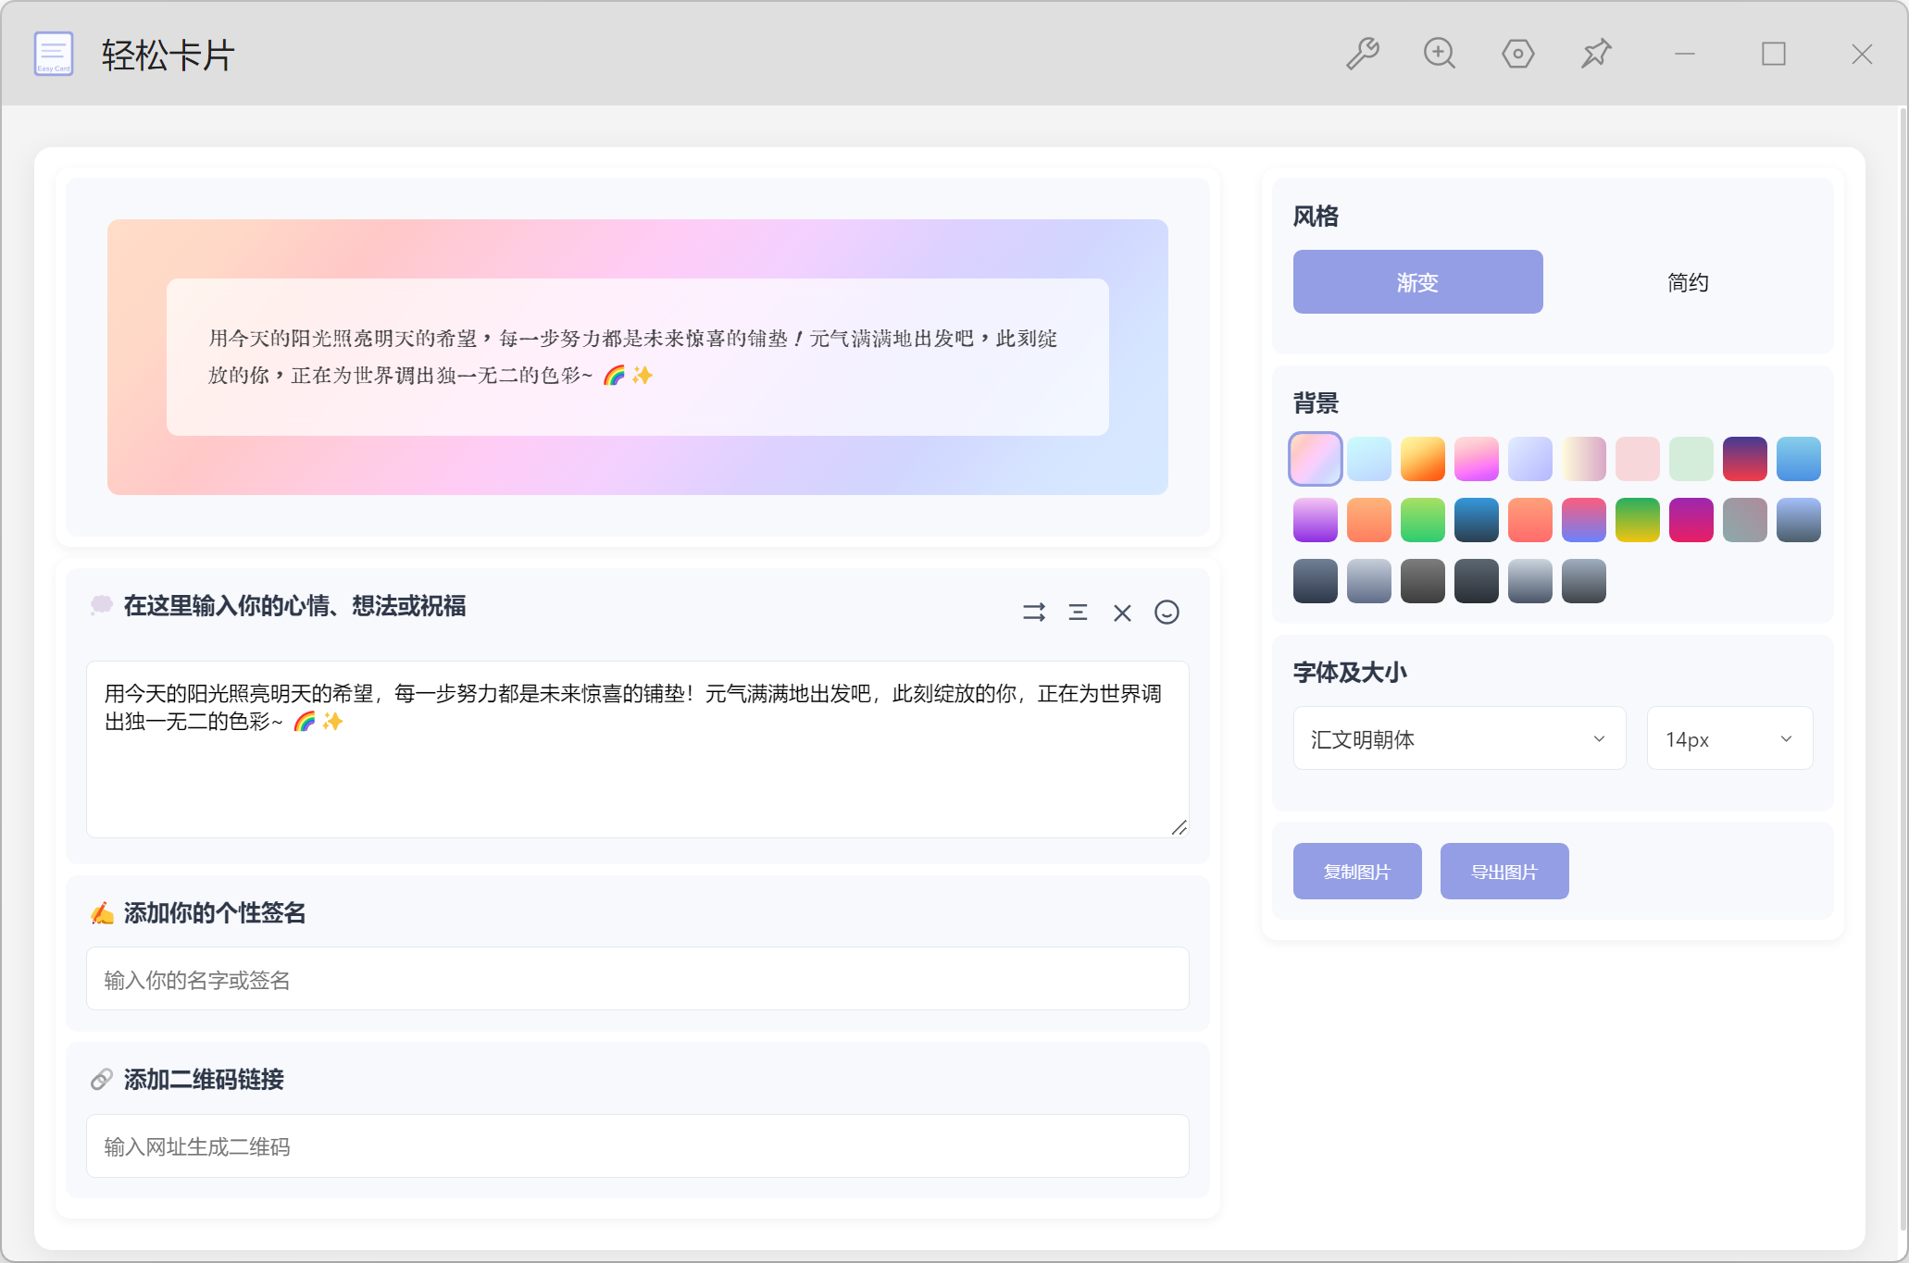Image resolution: width=1909 pixels, height=1263 pixels.
Task: Select the cream-to-pink gradient swatch
Action: 1584,459
